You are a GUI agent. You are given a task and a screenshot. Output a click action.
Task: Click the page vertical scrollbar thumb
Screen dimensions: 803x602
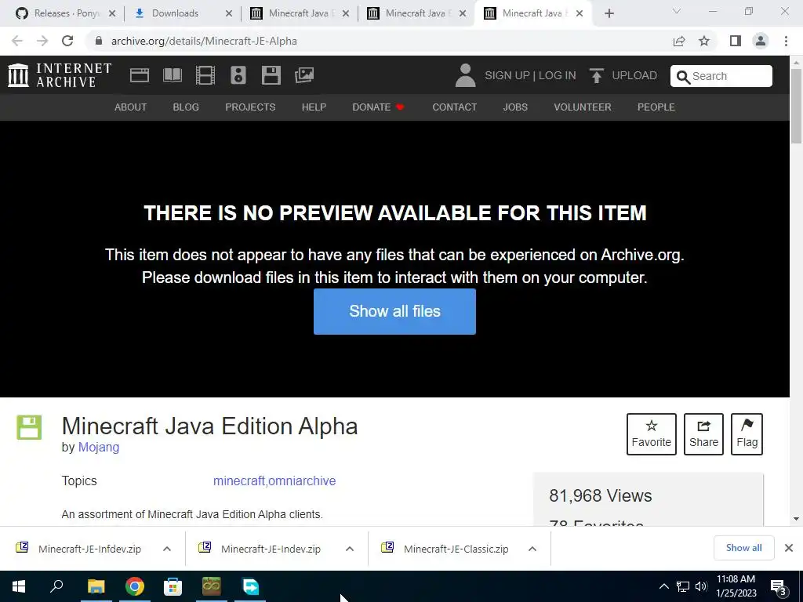tap(796, 107)
